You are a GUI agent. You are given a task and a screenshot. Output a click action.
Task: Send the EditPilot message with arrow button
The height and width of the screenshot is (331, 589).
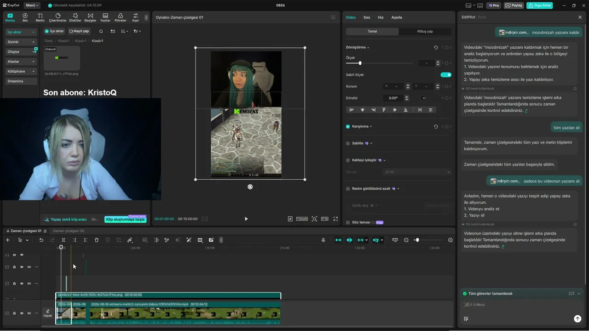577,319
